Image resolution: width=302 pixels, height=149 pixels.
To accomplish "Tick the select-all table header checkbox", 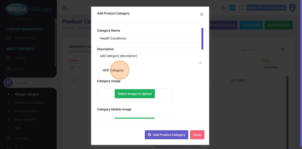I will click(75, 80).
